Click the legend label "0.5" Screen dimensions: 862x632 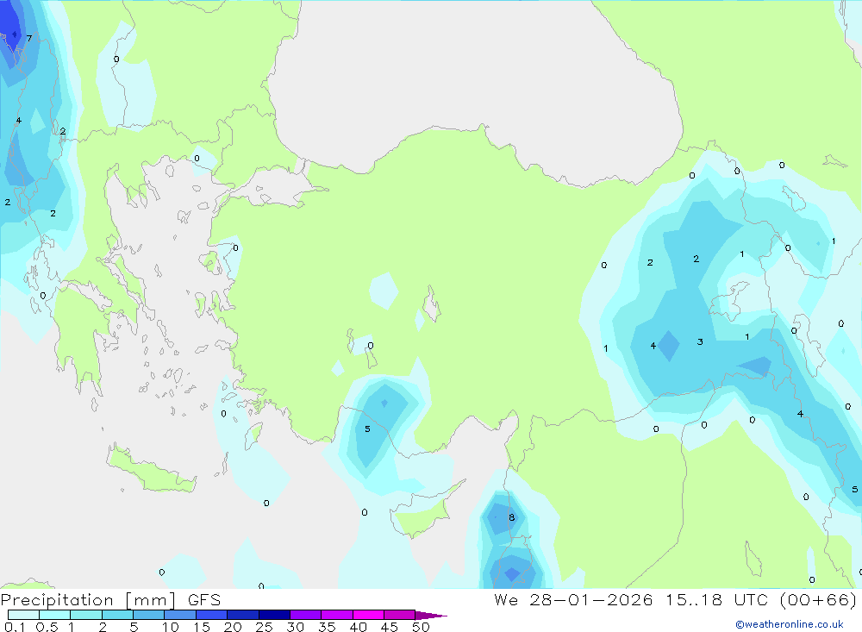pyautogui.click(x=47, y=627)
